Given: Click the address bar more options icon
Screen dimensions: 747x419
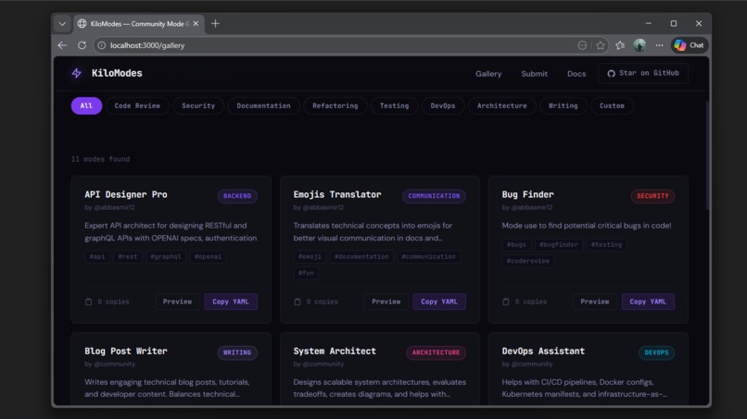Looking at the screenshot, I should (582, 45).
